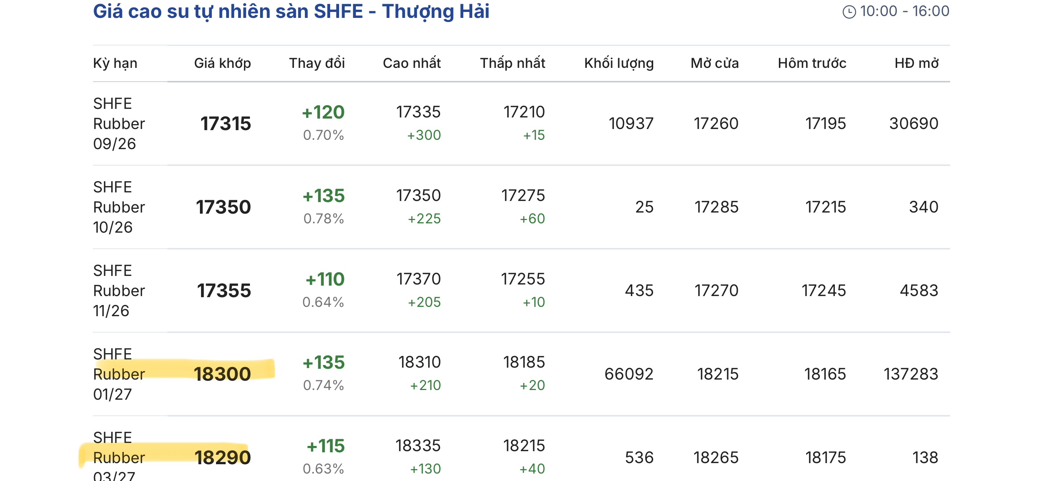Click the 66092 volume value
This screenshot has width=1043, height=481.
coord(629,374)
